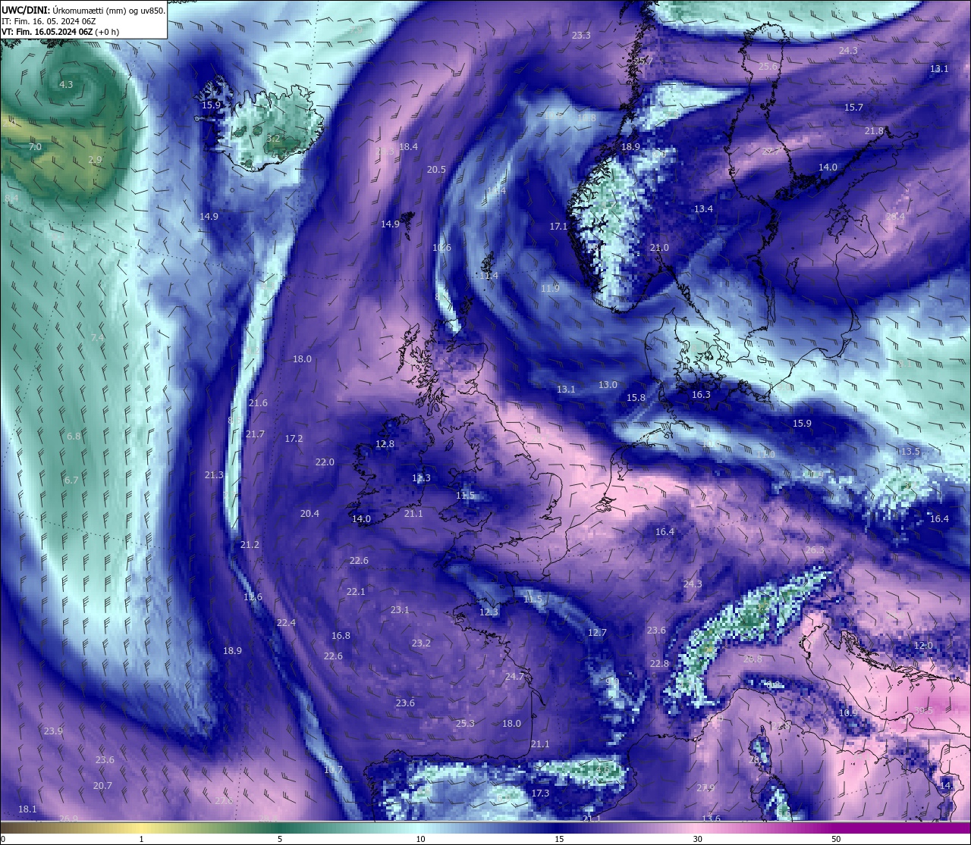971x845 pixels.
Task: Click the map value 21.2
Action: point(250,544)
